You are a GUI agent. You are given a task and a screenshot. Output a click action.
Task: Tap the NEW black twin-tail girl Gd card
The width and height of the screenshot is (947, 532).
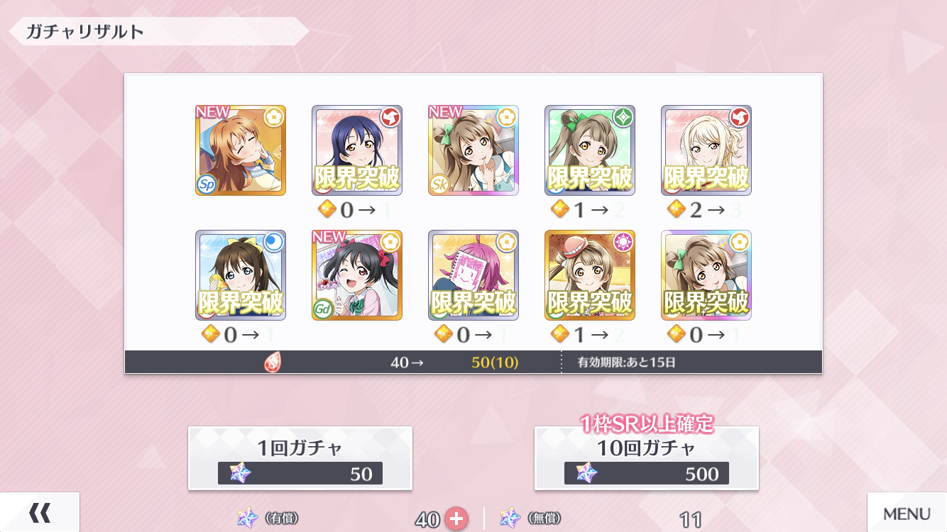pos(357,275)
